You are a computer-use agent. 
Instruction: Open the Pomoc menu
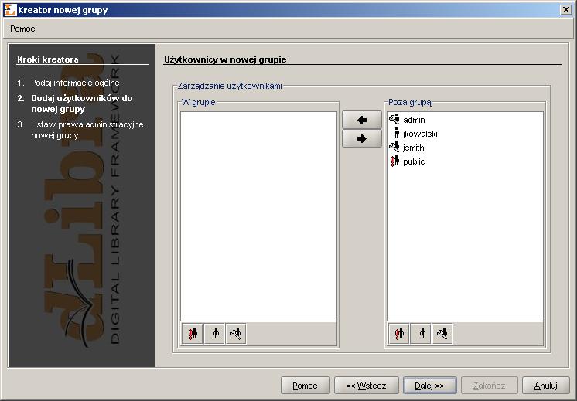(22, 29)
